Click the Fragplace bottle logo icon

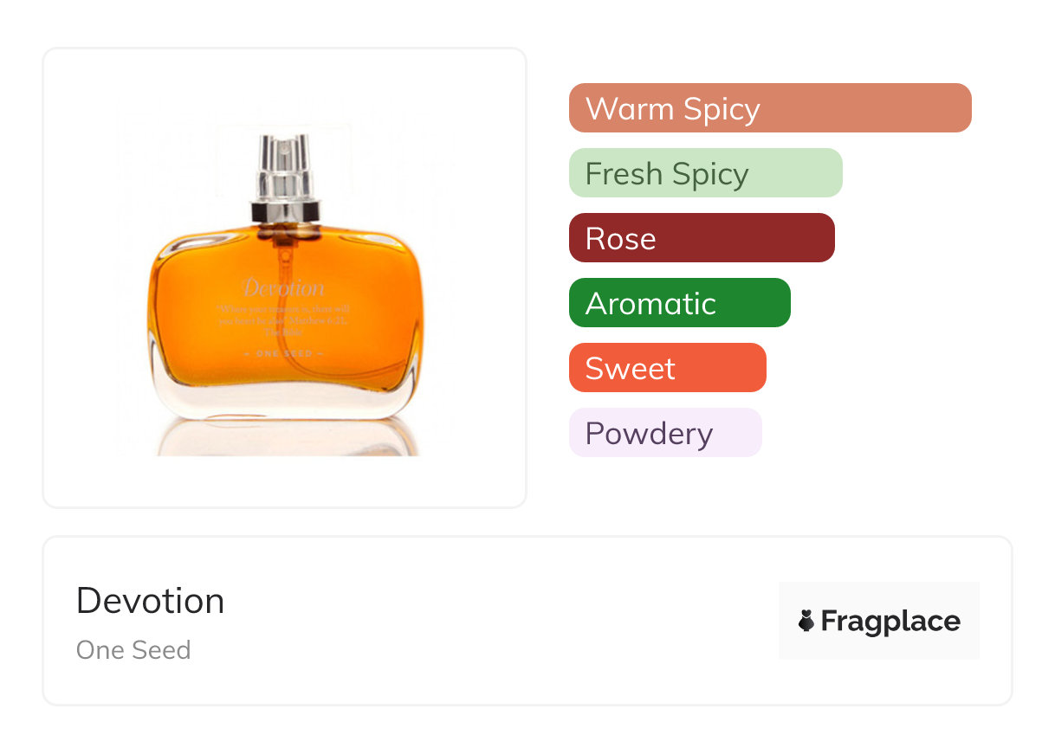point(806,621)
